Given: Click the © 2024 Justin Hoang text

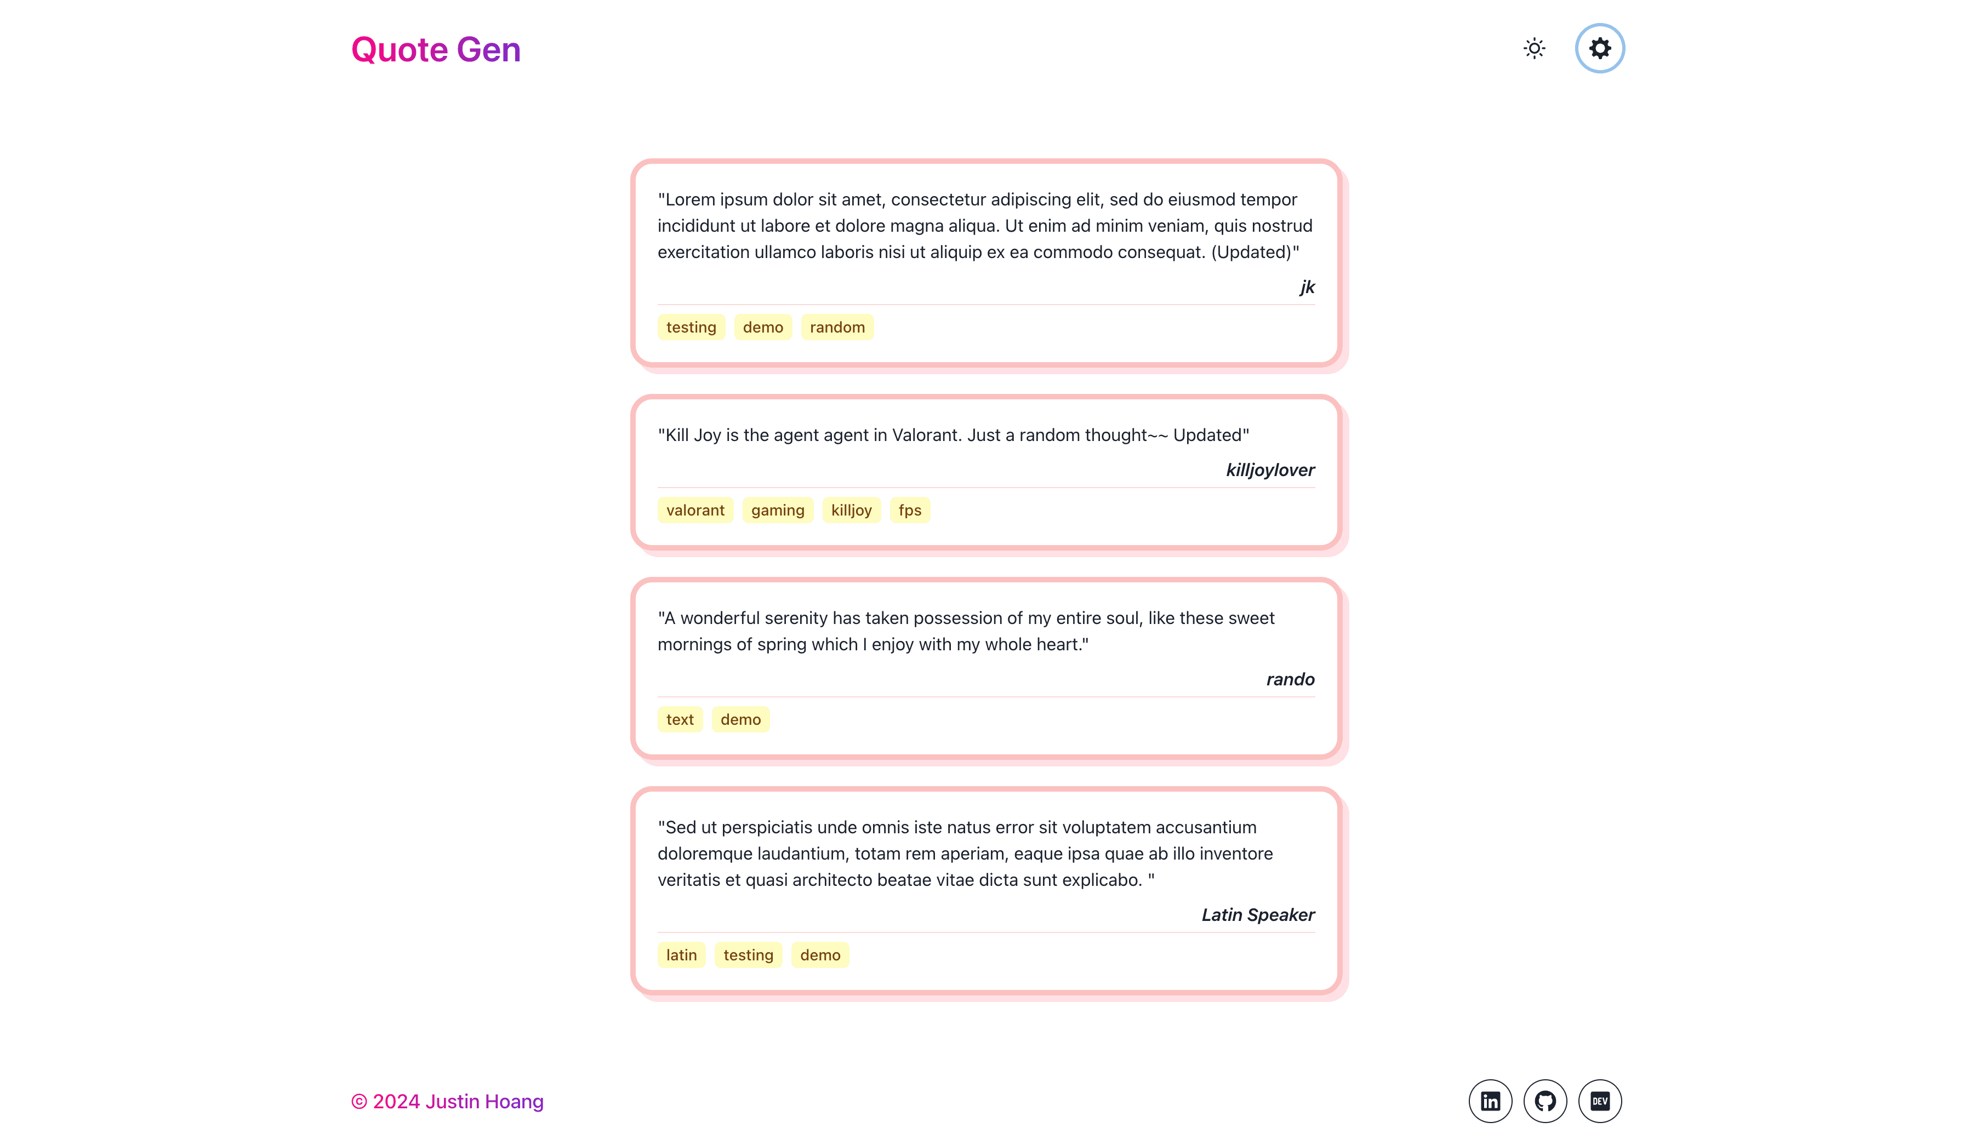Looking at the screenshot, I should click(x=447, y=1101).
